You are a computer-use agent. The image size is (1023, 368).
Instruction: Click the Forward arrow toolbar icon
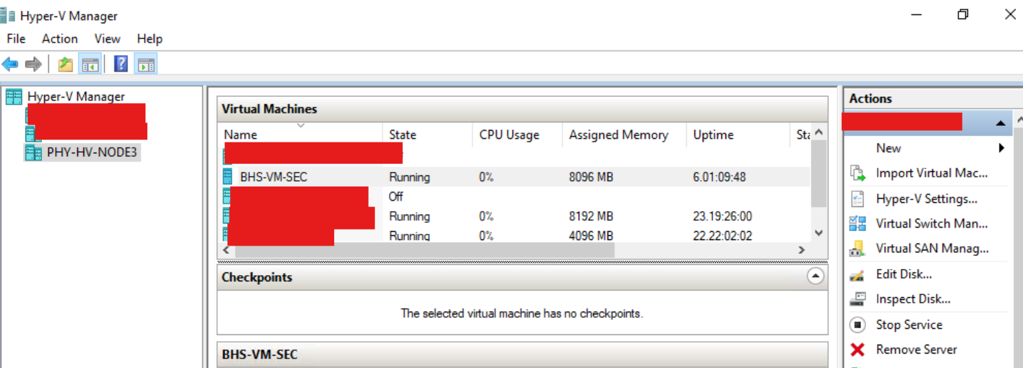pyautogui.click(x=33, y=65)
